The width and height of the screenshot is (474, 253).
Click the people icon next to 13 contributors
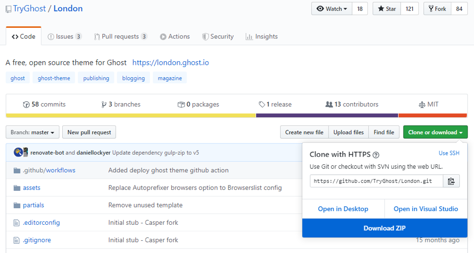329,104
